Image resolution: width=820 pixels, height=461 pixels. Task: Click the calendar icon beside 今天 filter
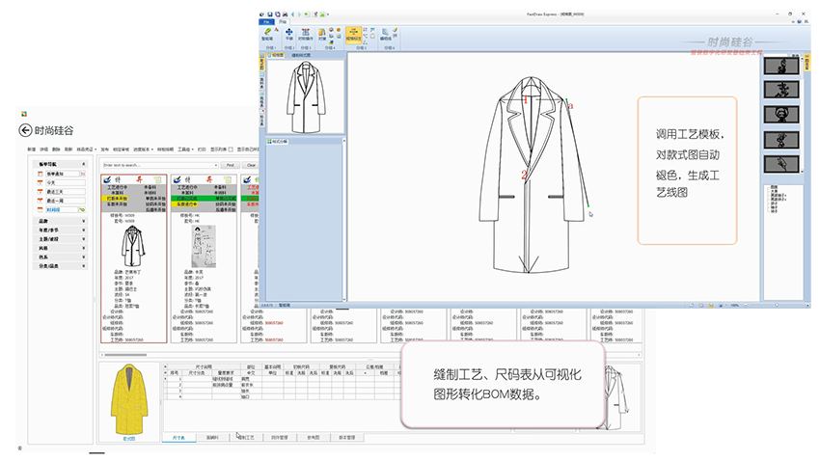(41, 182)
